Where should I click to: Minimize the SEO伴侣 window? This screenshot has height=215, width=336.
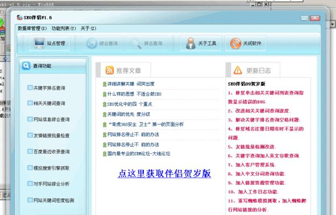point(304,18)
